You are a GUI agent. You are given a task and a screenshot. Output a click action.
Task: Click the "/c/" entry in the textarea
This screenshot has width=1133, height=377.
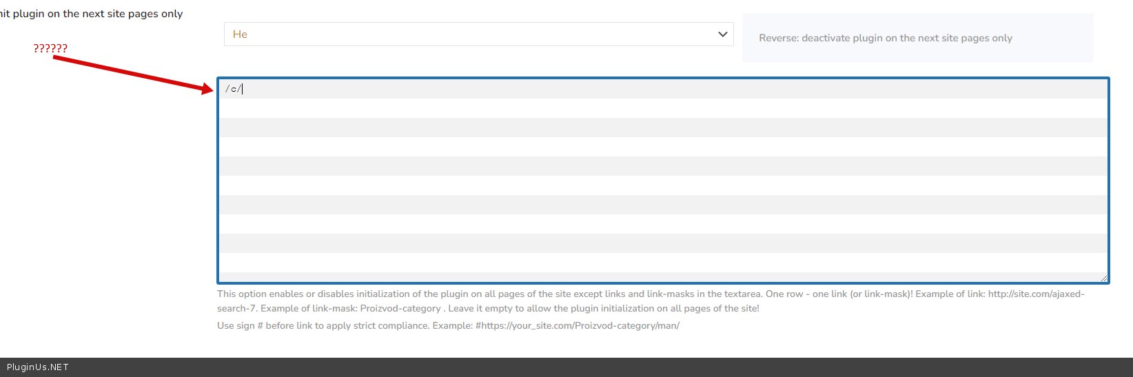(x=233, y=89)
